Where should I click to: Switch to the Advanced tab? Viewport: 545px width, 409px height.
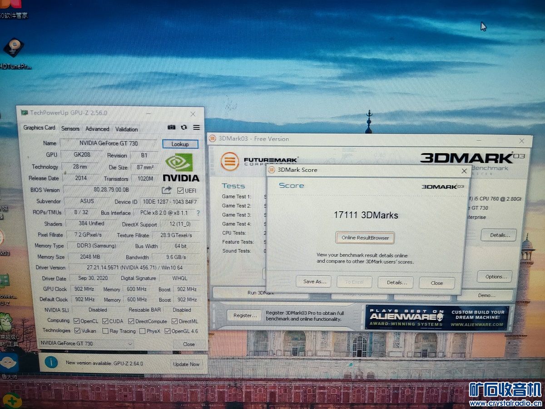(x=97, y=129)
